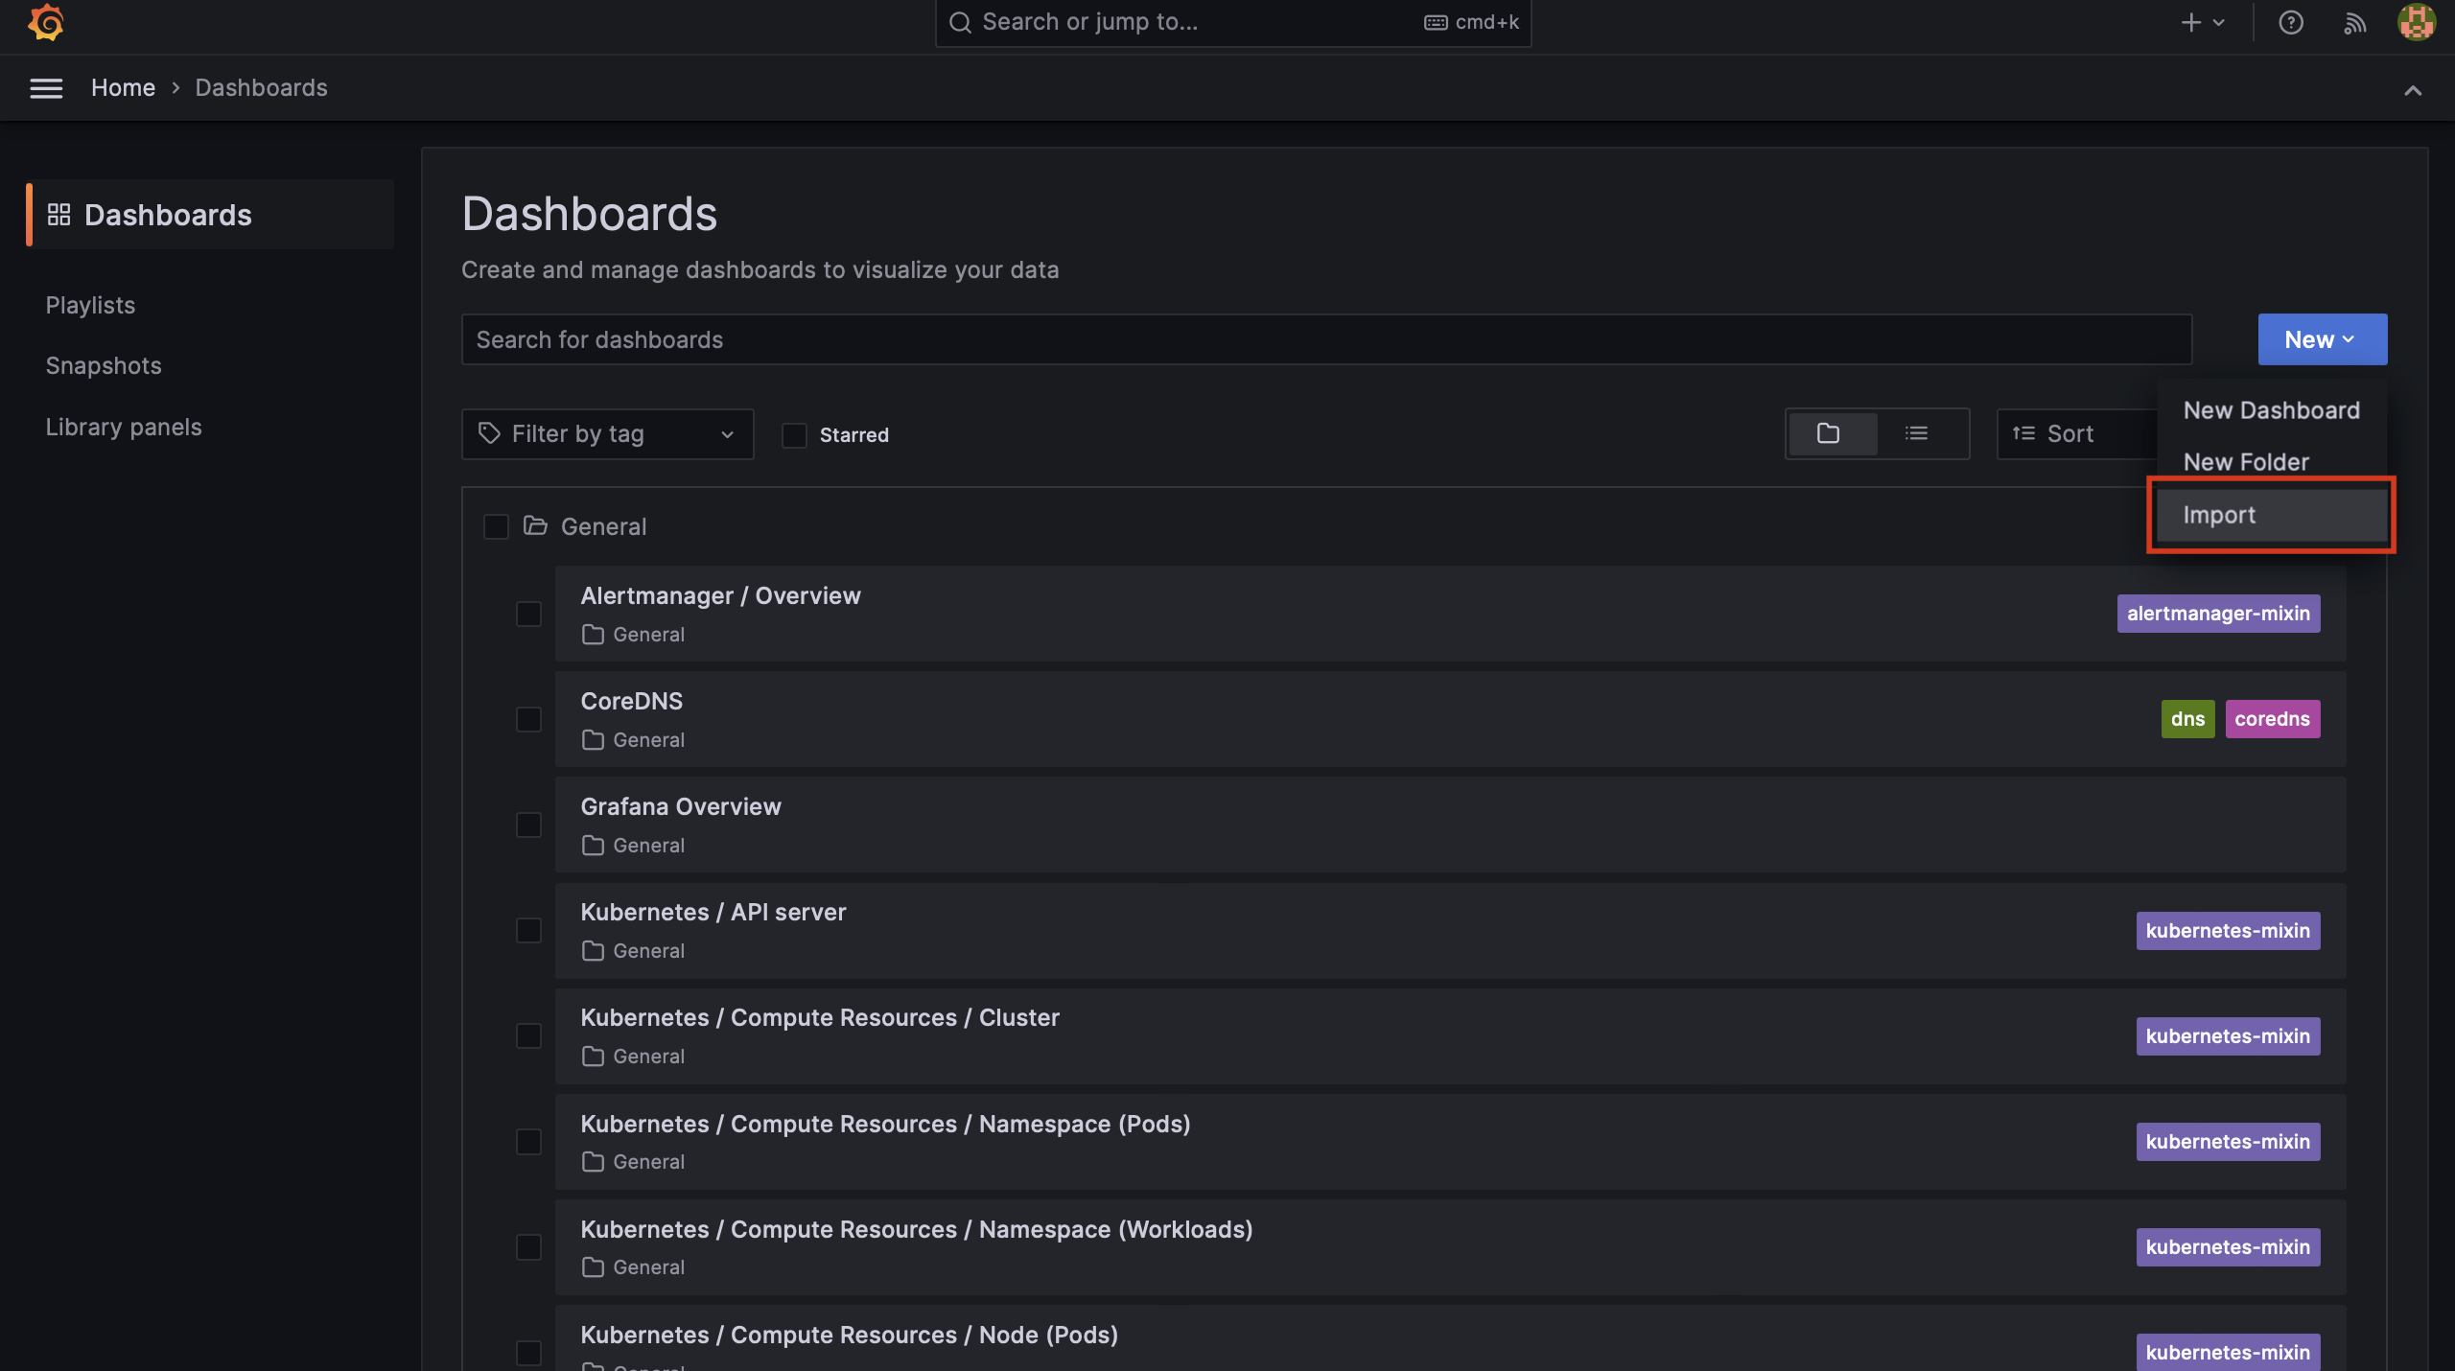Switch to list view layout

[1916, 434]
